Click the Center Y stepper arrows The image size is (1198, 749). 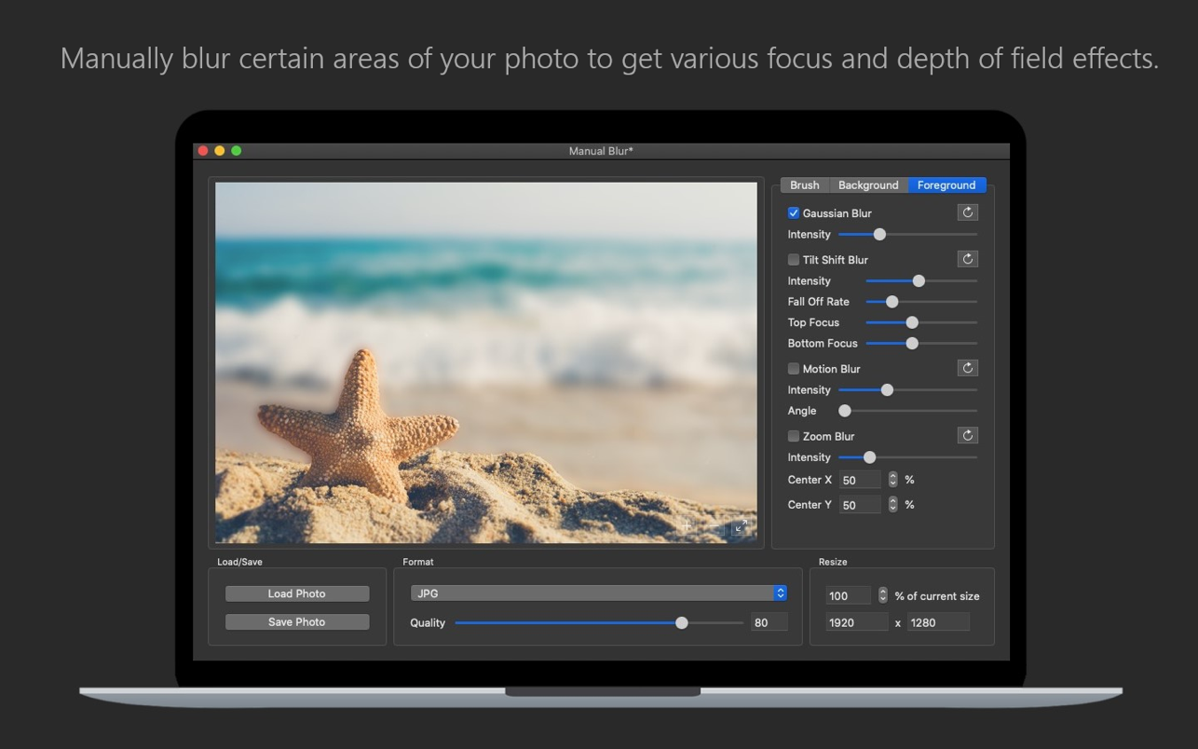point(892,504)
